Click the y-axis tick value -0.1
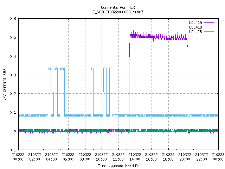 [12, 150]
